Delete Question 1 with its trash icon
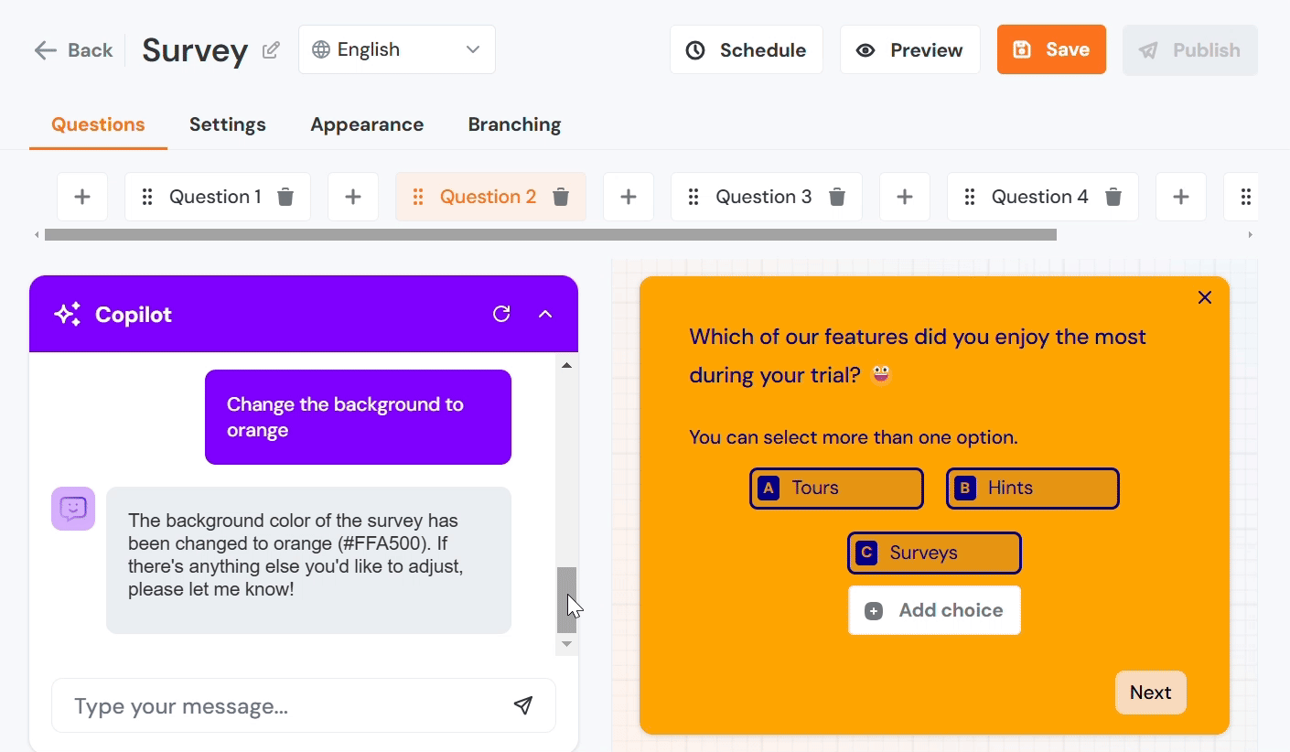Viewport: 1290px width, 752px height. [x=285, y=197]
